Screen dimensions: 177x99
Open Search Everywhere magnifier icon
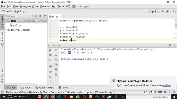[x=175, y=11]
